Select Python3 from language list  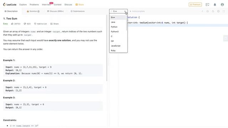[118, 32]
